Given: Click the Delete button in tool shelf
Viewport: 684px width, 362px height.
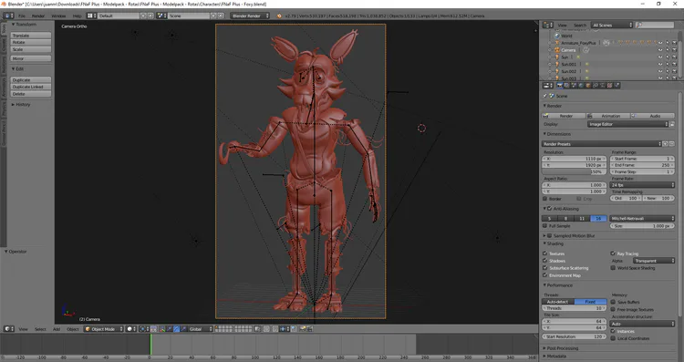Looking at the screenshot, I should coord(30,94).
